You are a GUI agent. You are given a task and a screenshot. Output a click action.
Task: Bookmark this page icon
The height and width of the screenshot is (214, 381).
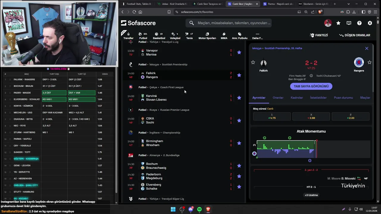(169, 12)
